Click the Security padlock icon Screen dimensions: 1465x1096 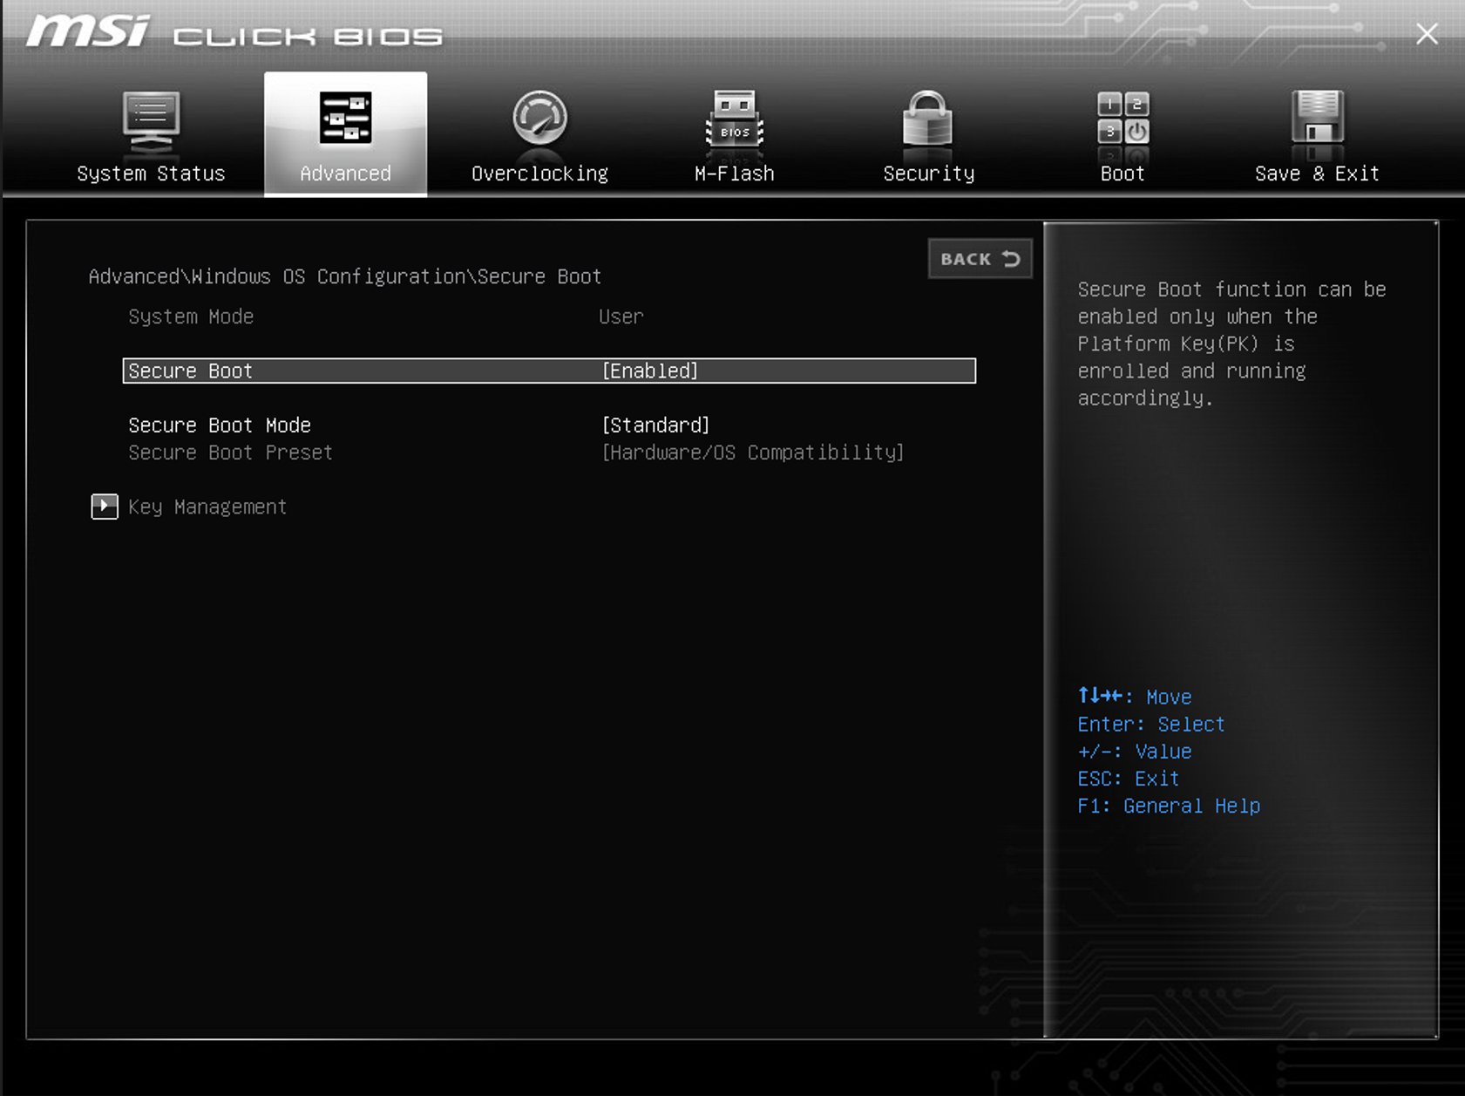coord(928,119)
